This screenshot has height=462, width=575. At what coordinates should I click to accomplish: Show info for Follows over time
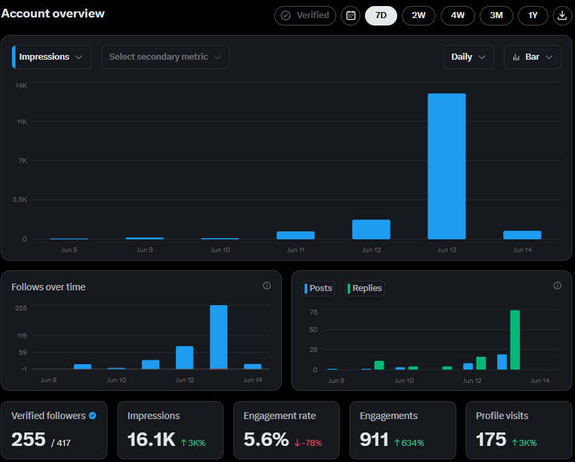click(x=266, y=286)
